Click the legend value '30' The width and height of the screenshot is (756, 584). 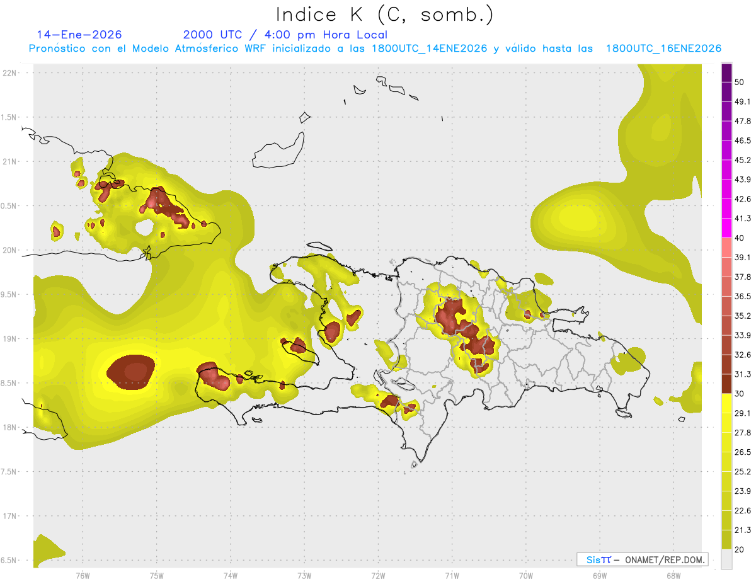[x=740, y=394]
